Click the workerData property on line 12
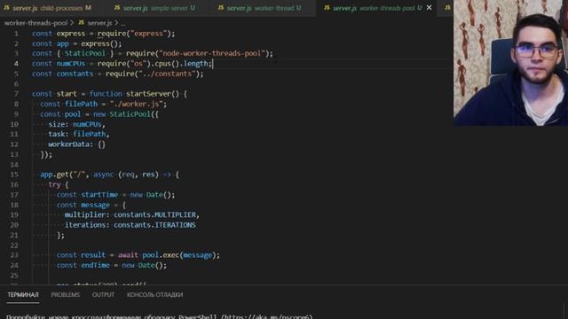The width and height of the screenshot is (568, 319). pyautogui.click(x=68, y=144)
